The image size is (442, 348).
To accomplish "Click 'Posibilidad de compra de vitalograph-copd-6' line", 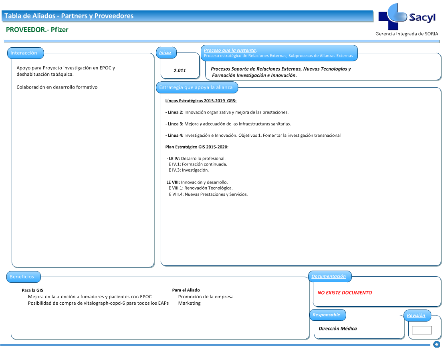I will 98,303.
